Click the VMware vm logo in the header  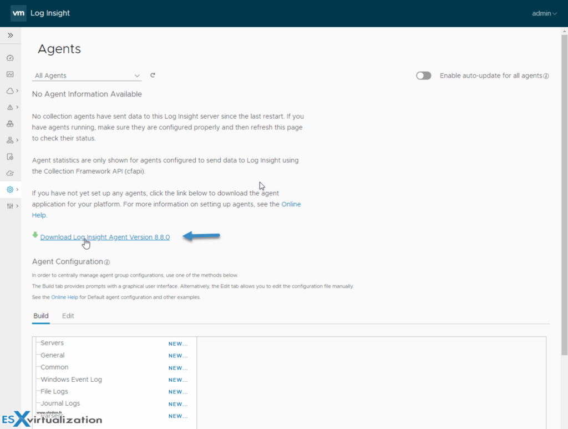pos(18,13)
